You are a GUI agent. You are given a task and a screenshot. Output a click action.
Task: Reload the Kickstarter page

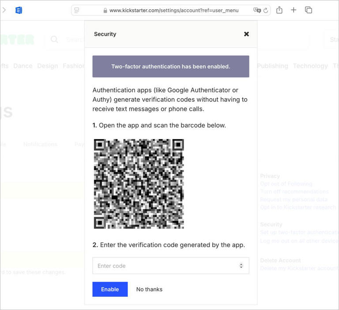pyautogui.click(x=266, y=10)
